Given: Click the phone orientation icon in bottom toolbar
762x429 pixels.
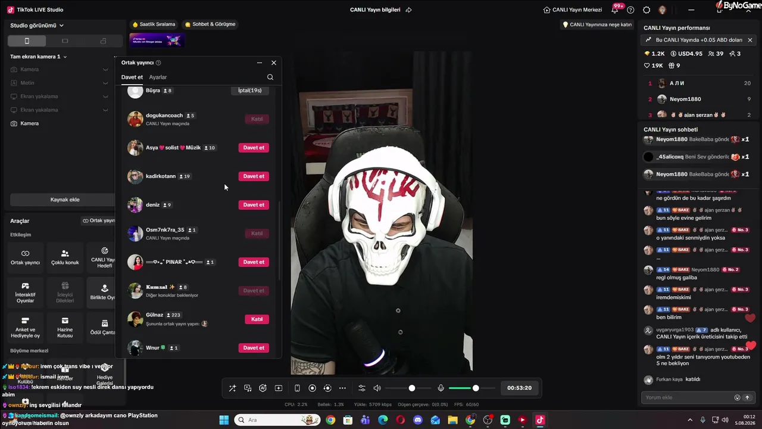Looking at the screenshot, I should tap(297, 388).
